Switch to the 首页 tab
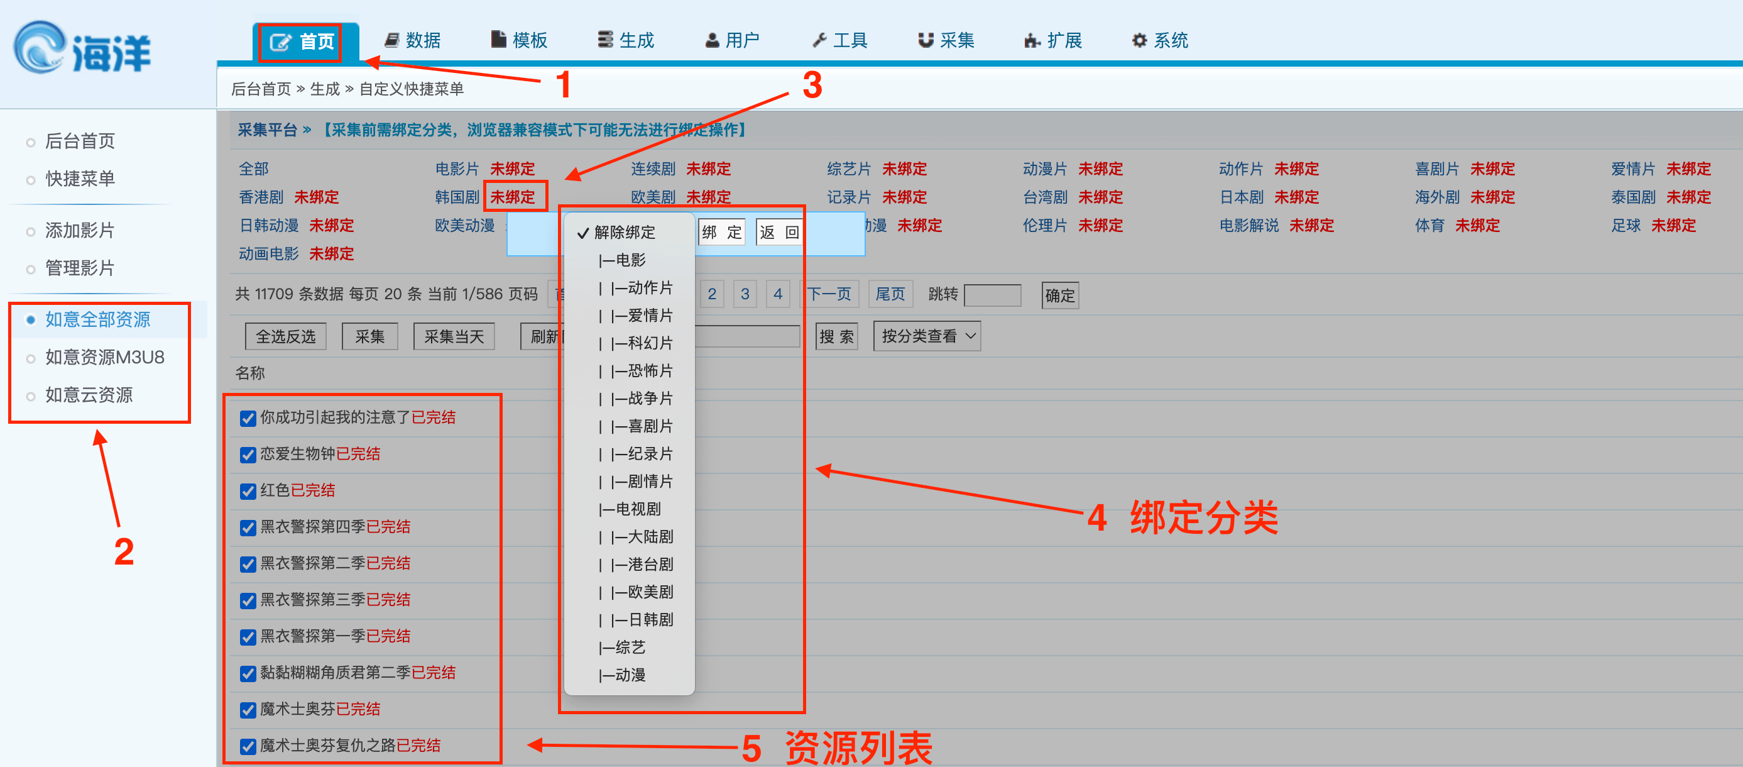 (x=298, y=40)
